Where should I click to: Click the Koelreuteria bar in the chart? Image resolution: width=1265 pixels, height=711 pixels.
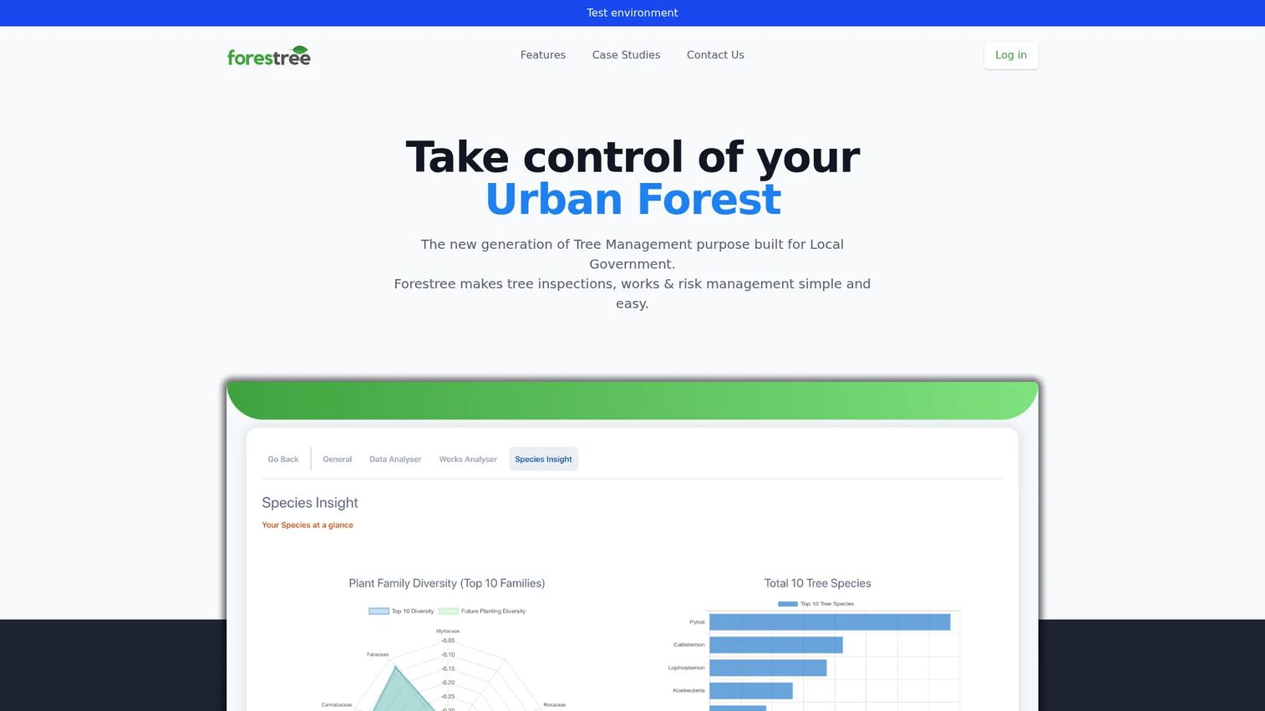tap(751, 691)
